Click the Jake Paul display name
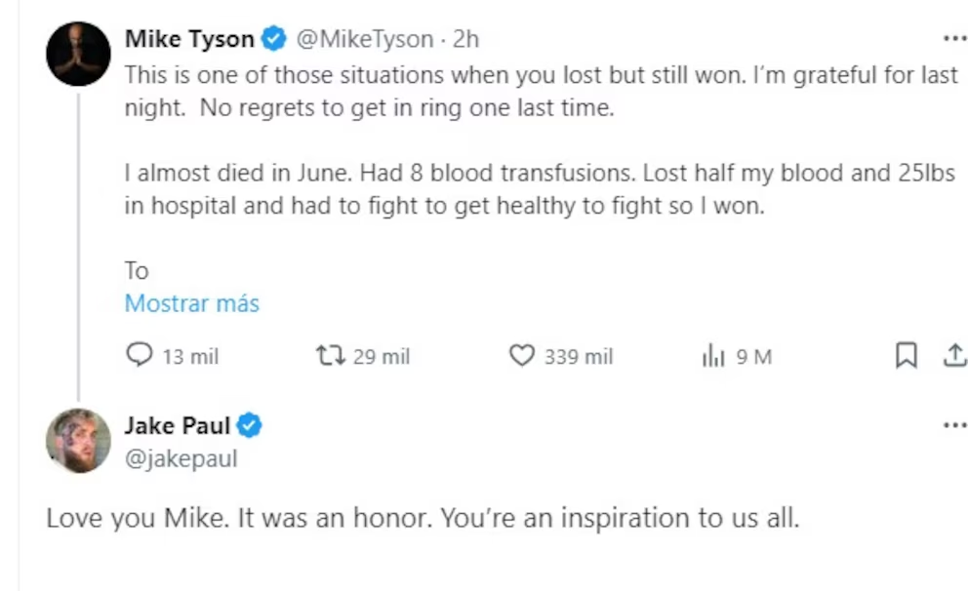The height and width of the screenshot is (591, 968). 178,425
